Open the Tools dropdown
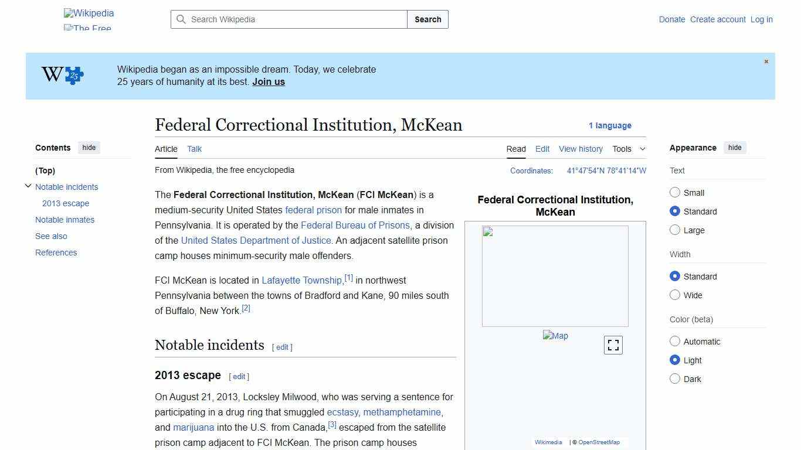This screenshot has width=801, height=450. click(x=628, y=149)
